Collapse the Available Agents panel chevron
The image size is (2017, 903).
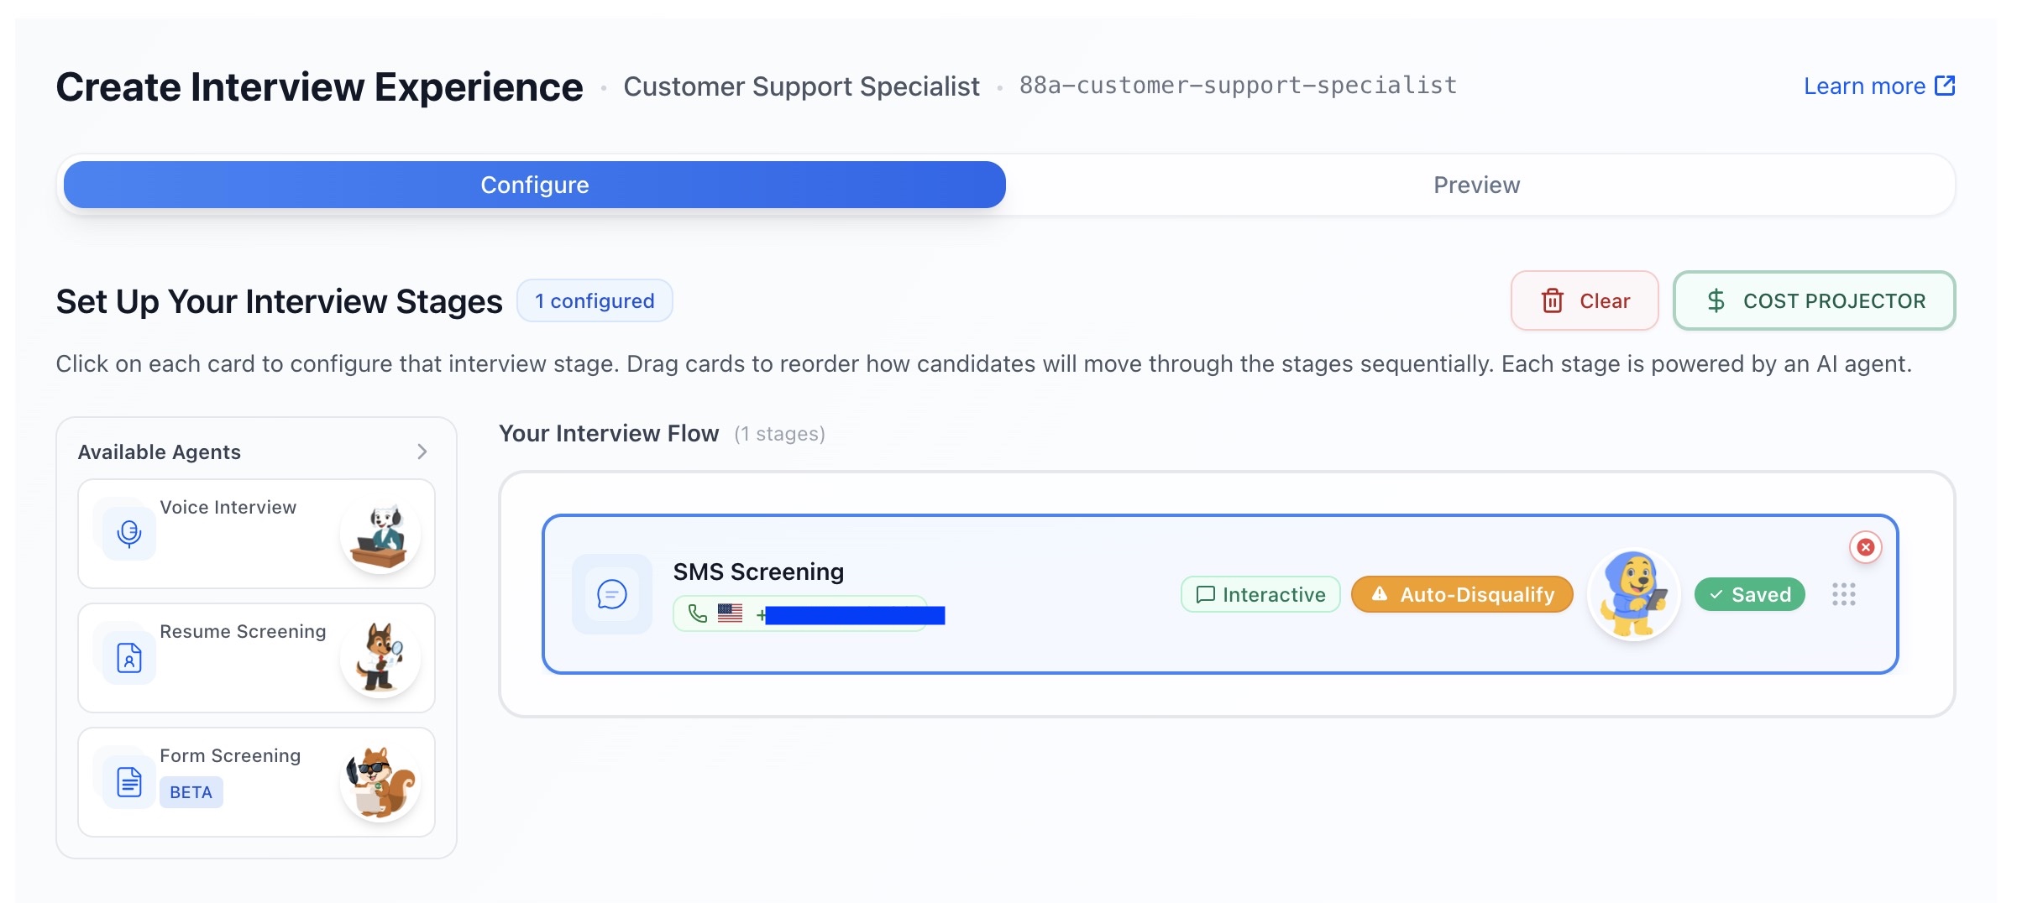click(422, 451)
